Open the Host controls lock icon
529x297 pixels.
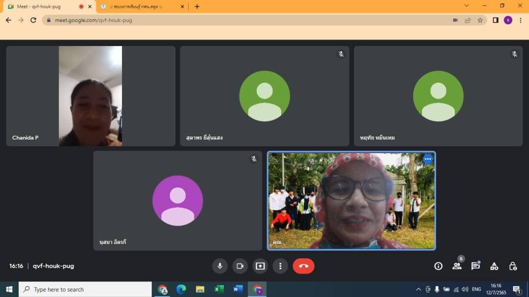click(x=513, y=266)
